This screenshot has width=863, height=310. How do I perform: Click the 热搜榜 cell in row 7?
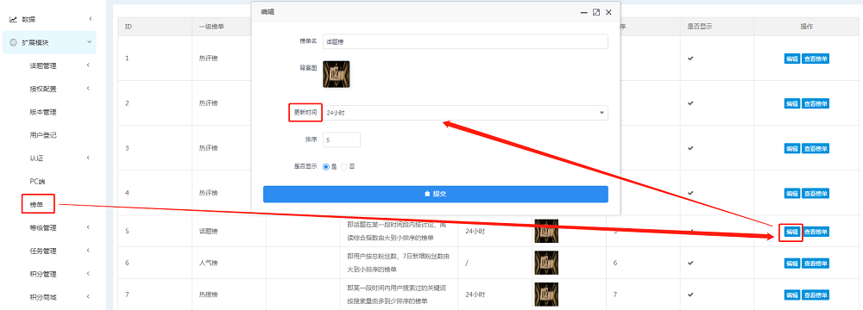coord(209,294)
